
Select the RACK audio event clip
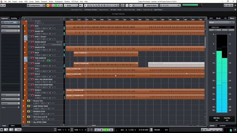106,54
